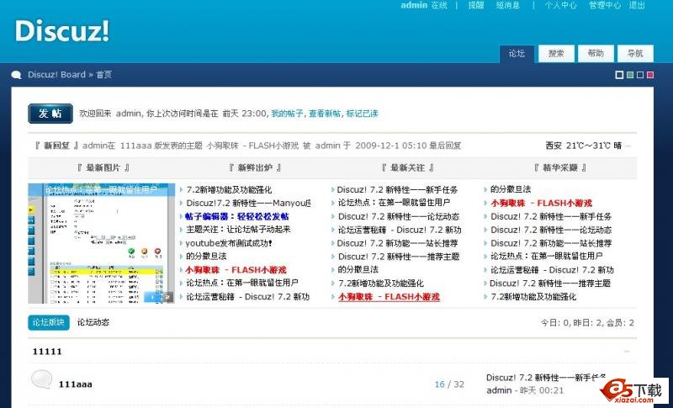
Task: Open Discuz!7.2 新特性——Manyou under 新鲜出炉
Action: pos(248,203)
